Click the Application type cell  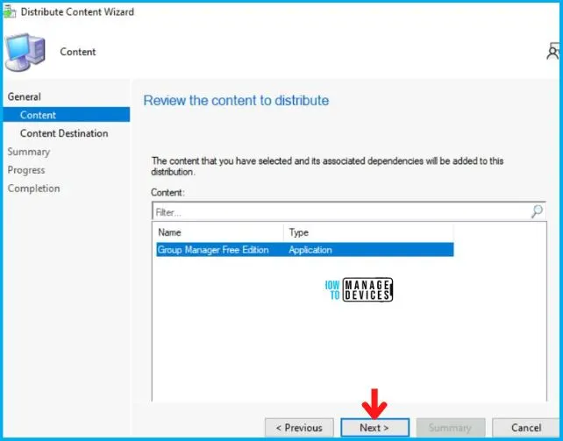coord(310,250)
